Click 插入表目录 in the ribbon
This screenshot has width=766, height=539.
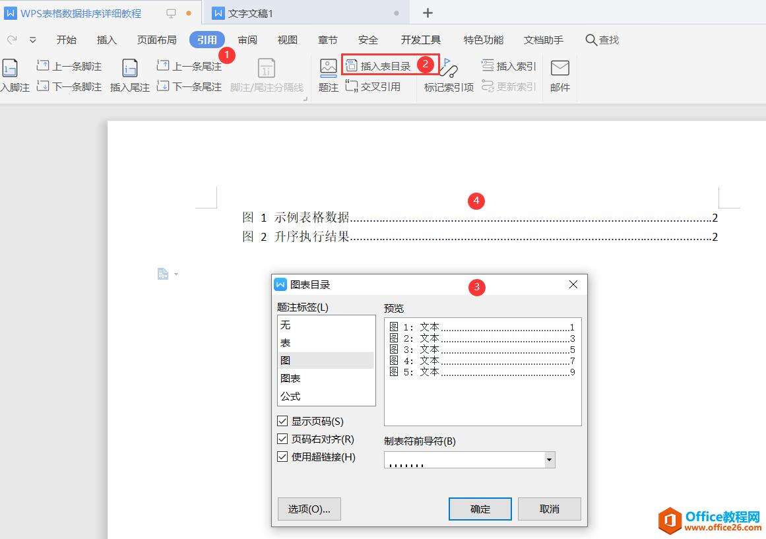click(x=377, y=65)
